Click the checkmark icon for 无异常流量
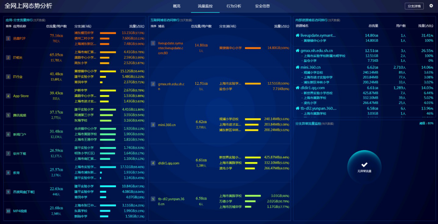438x224 pixels. tap(364, 165)
